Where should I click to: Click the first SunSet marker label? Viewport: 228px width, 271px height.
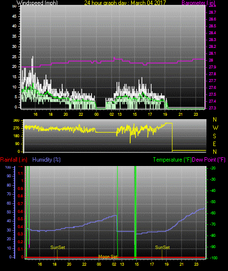58,248
